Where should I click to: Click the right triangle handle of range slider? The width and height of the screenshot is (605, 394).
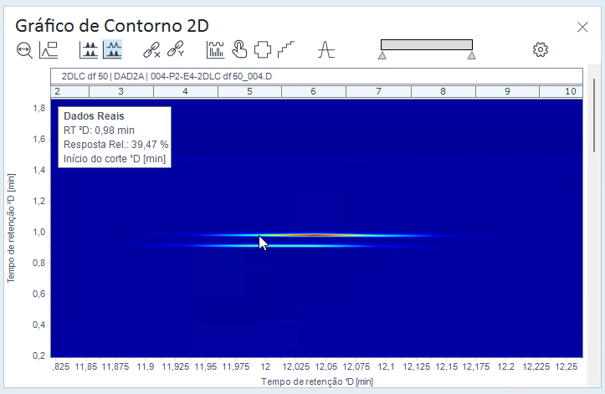click(x=471, y=55)
